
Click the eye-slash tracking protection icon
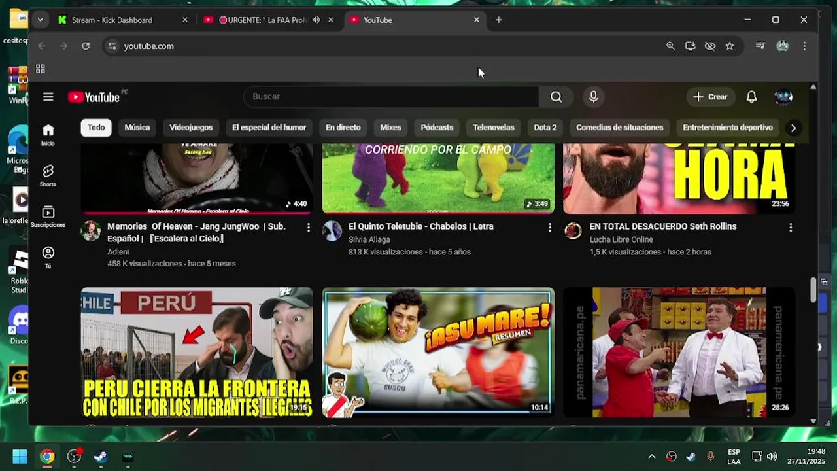point(710,46)
